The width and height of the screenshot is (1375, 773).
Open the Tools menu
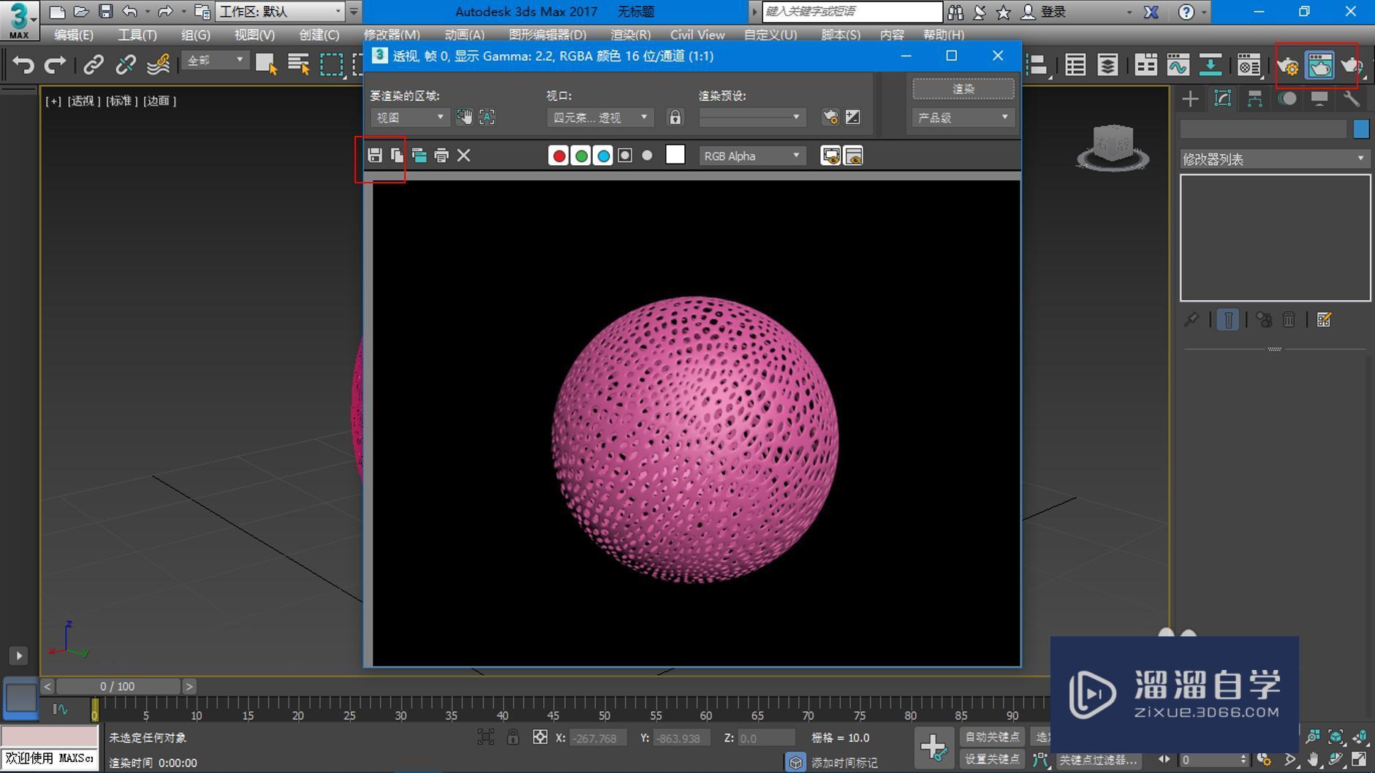point(137,34)
